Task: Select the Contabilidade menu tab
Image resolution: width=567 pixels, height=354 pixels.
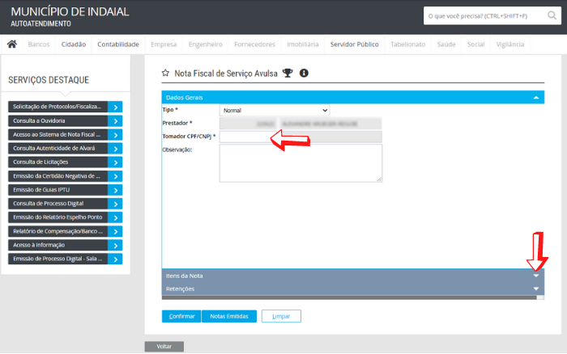Action: [118, 44]
